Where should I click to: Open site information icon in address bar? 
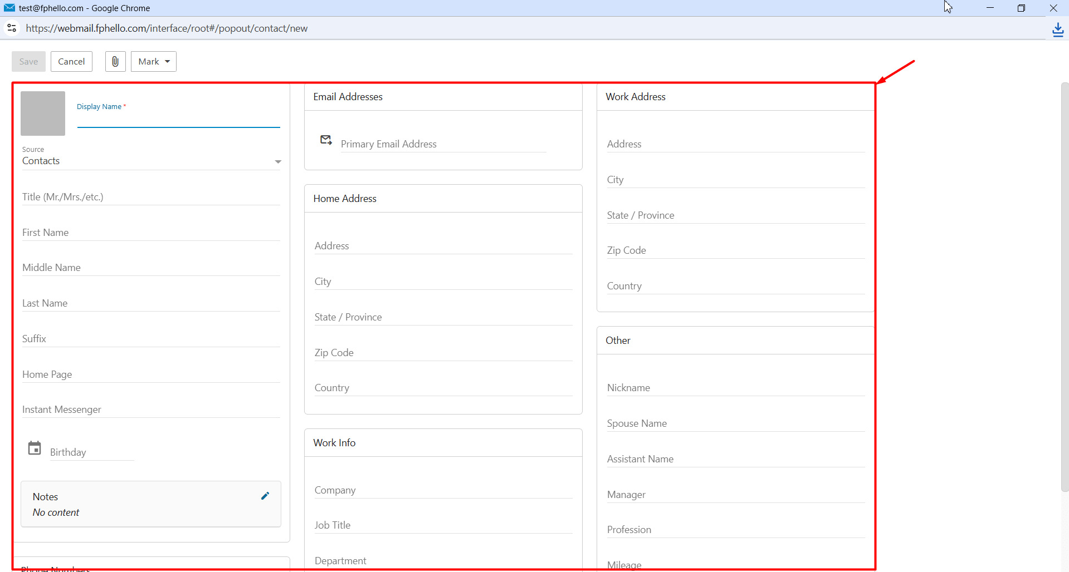tap(12, 28)
